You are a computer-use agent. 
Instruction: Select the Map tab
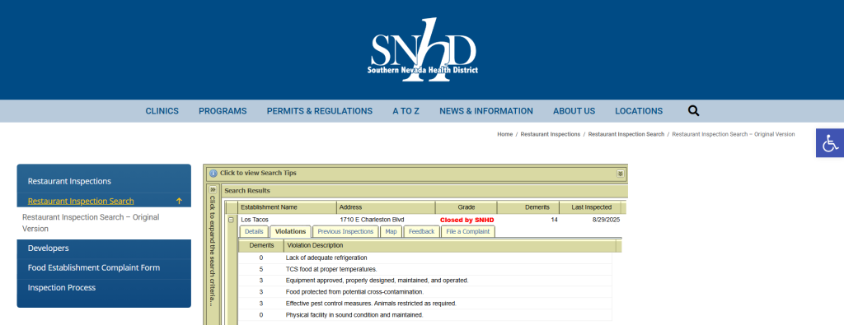(x=391, y=231)
